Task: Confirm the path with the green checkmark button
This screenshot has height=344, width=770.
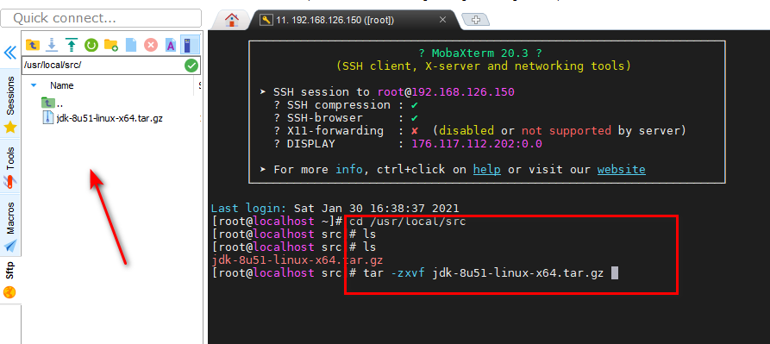Action: [191, 66]
